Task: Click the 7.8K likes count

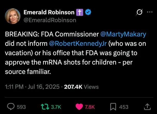Action: click(x=90, y=107)
